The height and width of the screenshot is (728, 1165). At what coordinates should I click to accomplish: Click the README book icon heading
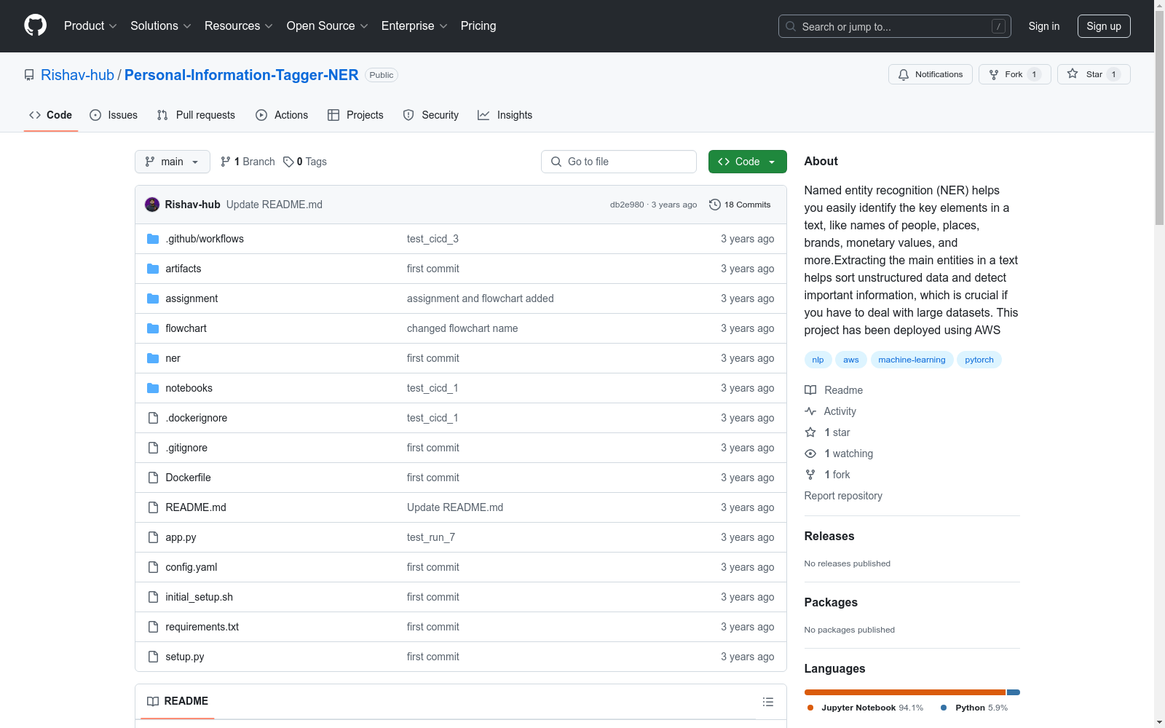point(153,701)
